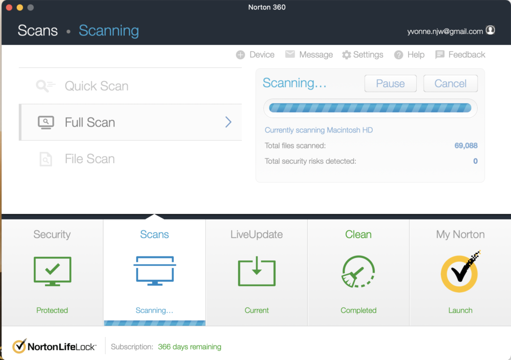This screenshot has height=360, width=511.
Task: Click the Completed status under Clean
Action: pyautogui.click(x=358, y=310)
